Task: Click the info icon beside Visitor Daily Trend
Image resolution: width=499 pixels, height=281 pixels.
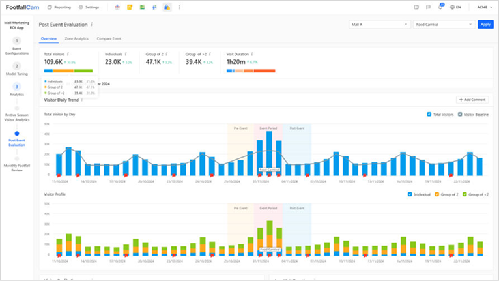Action: (x=82, y=100)
